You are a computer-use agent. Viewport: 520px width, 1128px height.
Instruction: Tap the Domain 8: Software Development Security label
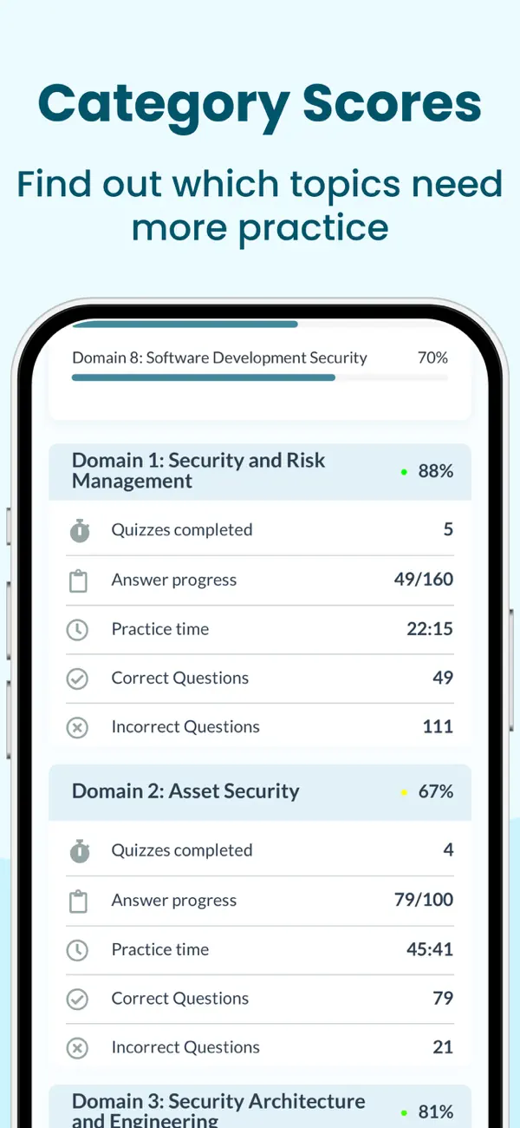click(219, 357)
